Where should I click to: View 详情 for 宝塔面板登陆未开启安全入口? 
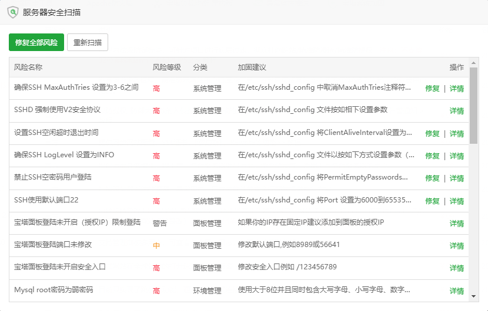pos(457,268)
